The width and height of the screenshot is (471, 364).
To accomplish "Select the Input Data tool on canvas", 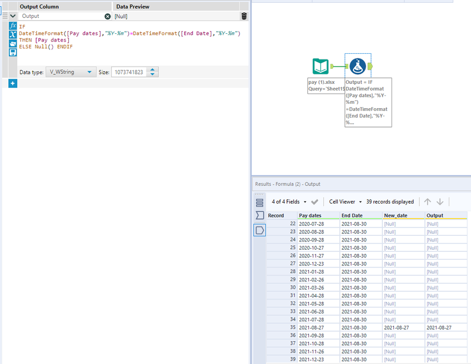I will pos(321,66).
